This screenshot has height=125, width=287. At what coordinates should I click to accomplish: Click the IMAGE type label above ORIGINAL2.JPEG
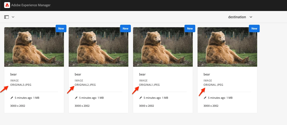79,80
